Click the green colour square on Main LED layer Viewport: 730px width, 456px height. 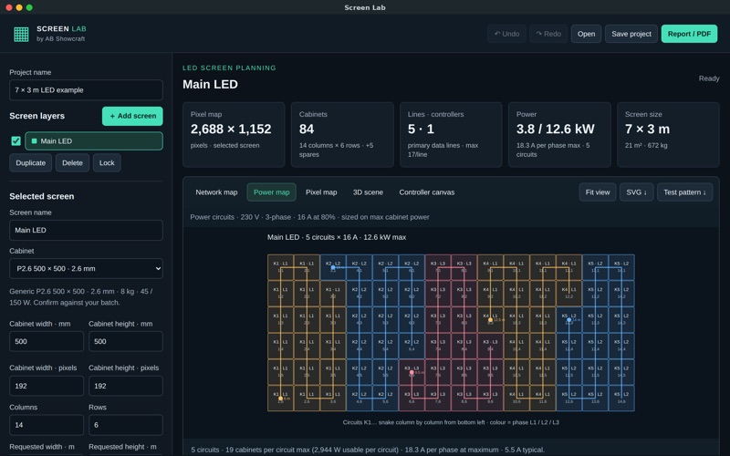click(x=34, y=141)
